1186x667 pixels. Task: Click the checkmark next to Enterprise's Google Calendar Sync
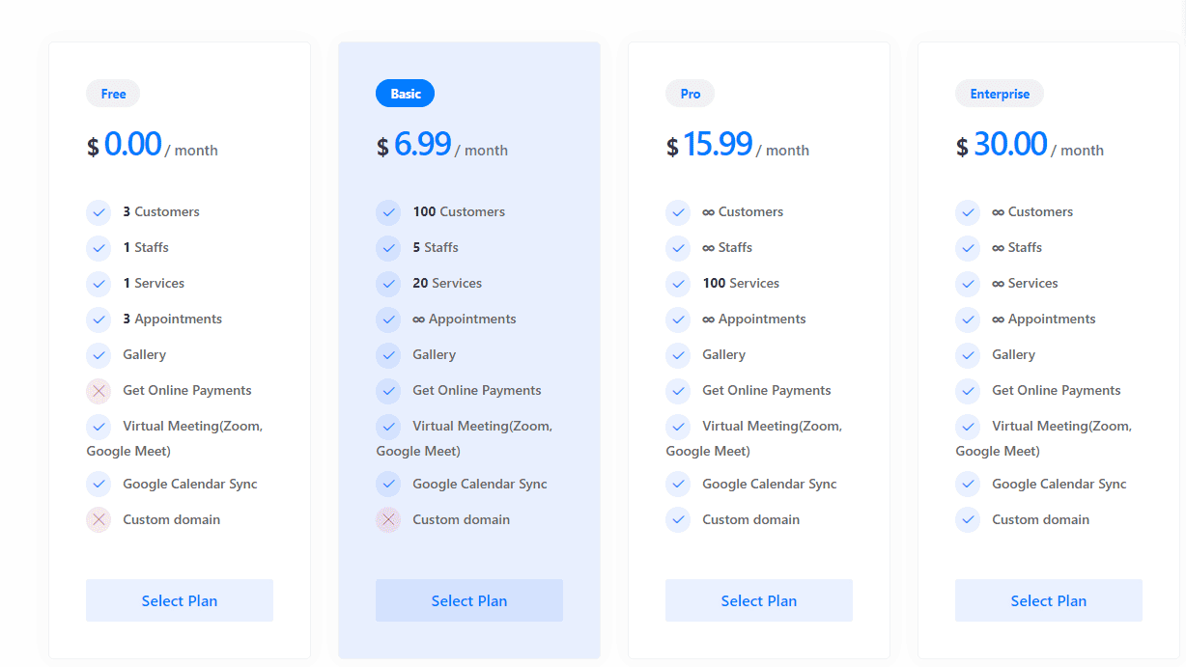click(x=968, y=484)
